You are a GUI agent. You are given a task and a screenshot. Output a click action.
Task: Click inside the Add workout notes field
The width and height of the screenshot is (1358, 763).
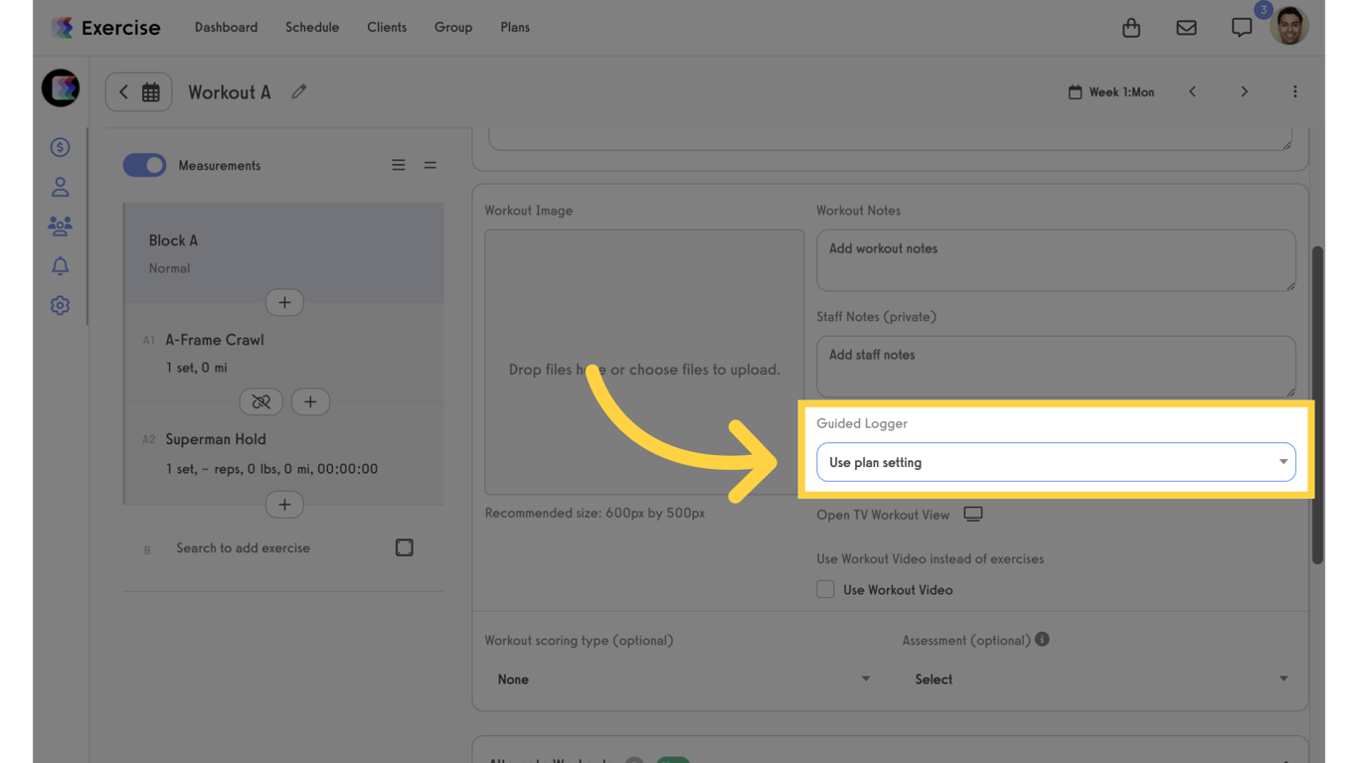(x=1056, y=258)
